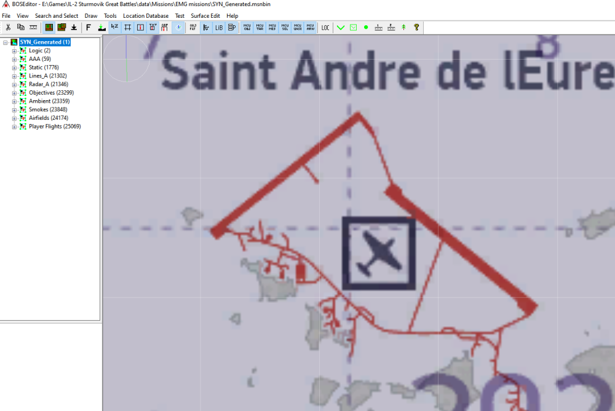Select the Static (1776) tree label
This screenshot has width=615, height=411.
coord(44,68)
